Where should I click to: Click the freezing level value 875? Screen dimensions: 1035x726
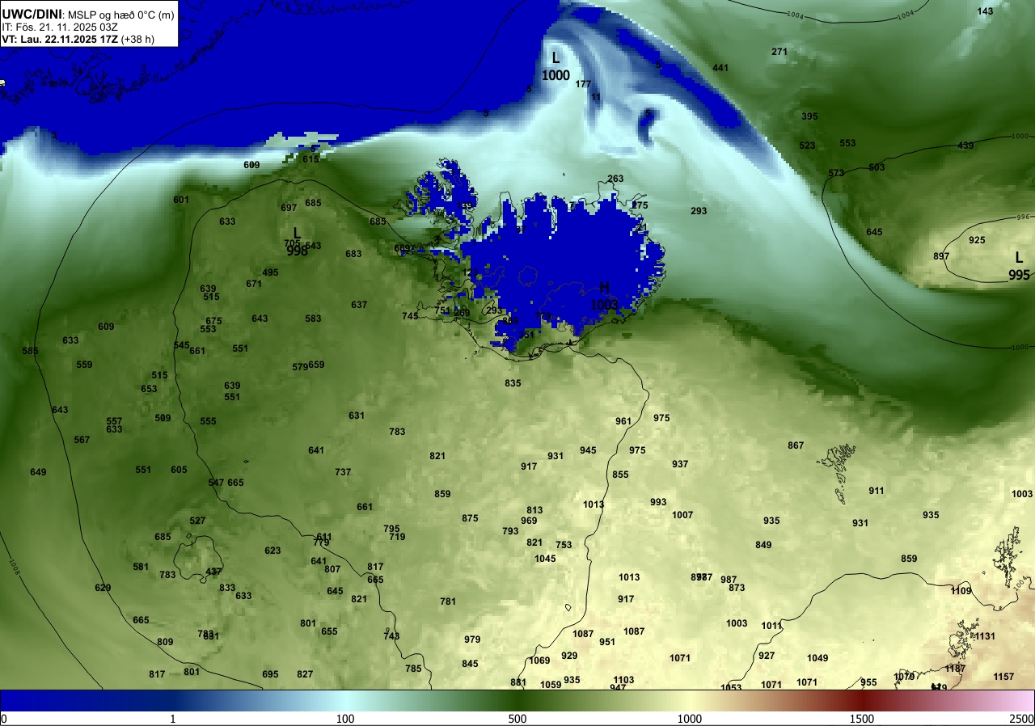click(x=470, y=518)
